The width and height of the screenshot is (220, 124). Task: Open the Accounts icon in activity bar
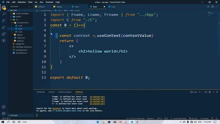pos(4,107)
